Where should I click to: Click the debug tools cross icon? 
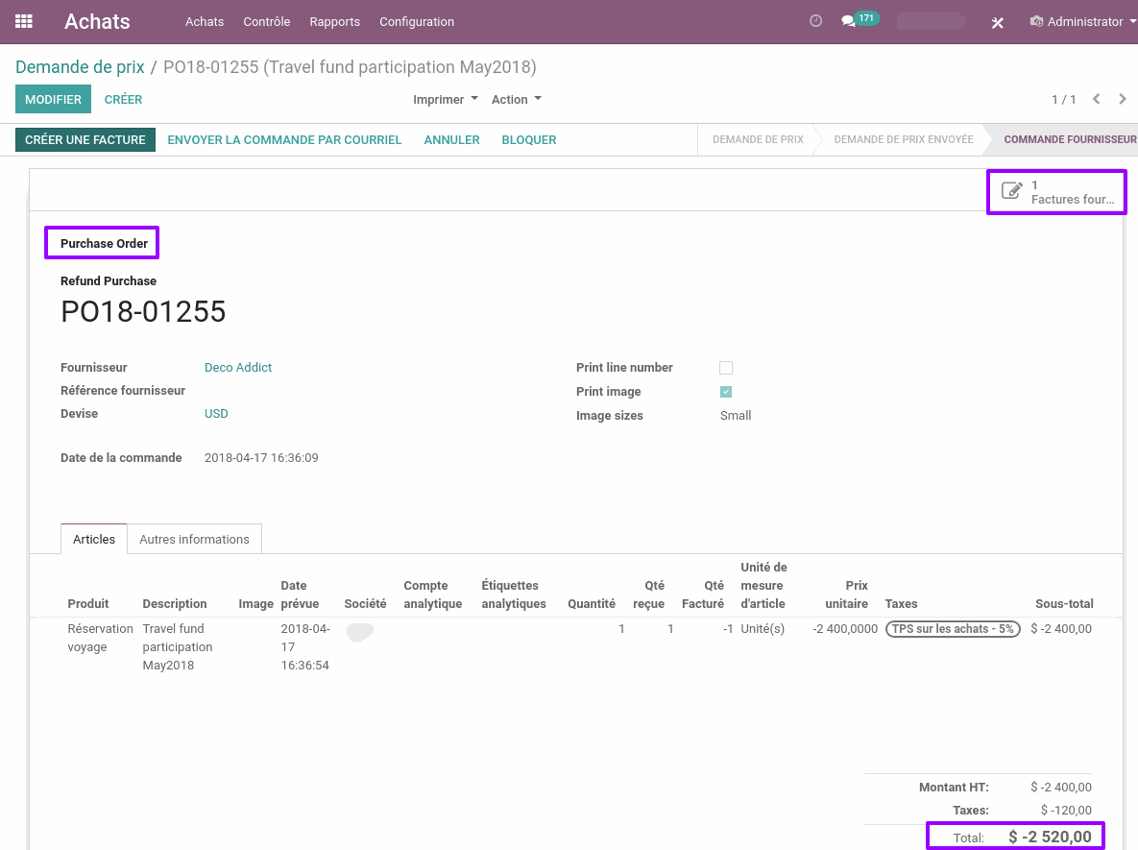pyautogui.click(x=998, y=22)
